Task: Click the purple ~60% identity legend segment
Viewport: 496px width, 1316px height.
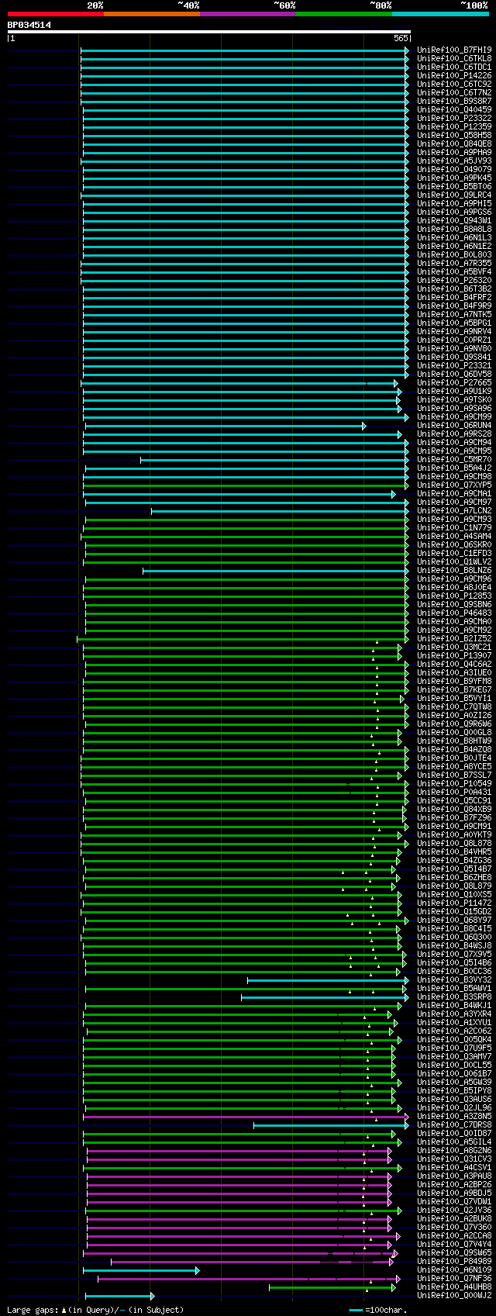Action: 248,14
